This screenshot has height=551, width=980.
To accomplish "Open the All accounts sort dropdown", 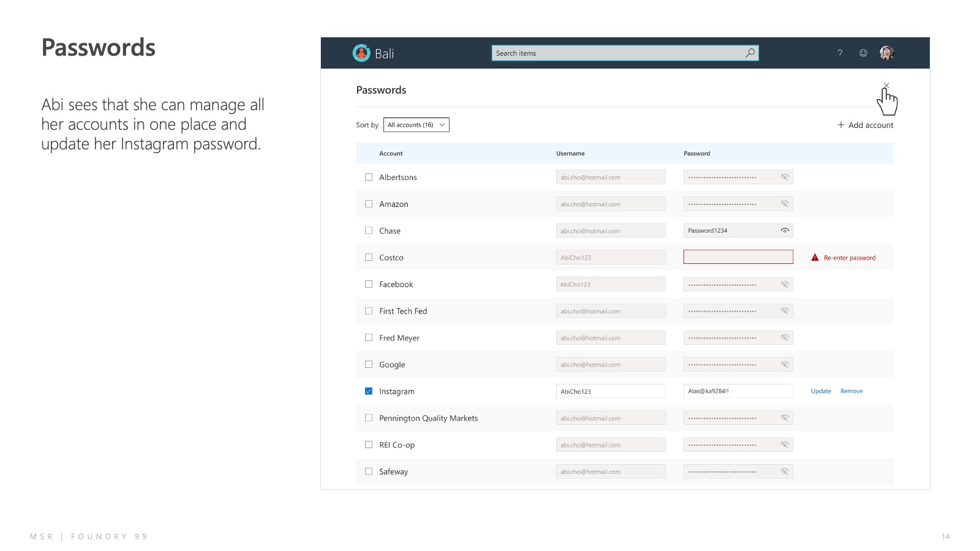I will pyautogui.click(x=416, y=125).
